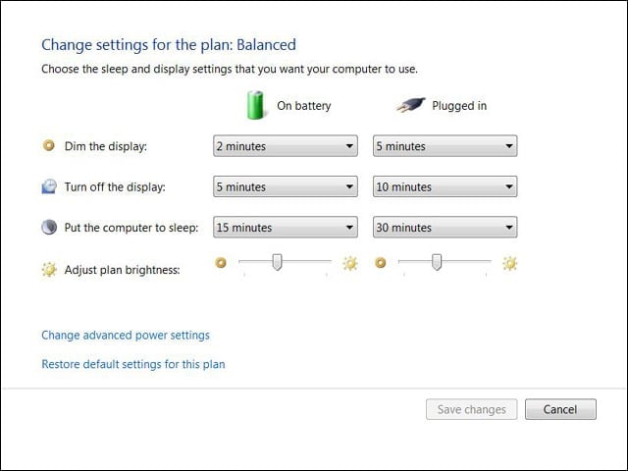The width and height of the screenshot is (628, 471).
Task: Click the green battery icon
Action: tap(255, 105)
